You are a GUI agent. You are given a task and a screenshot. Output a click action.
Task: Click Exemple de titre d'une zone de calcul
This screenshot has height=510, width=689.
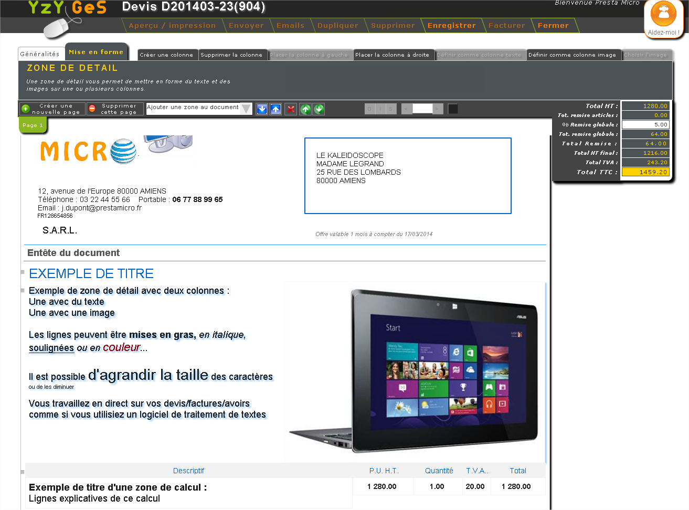tap(118, 487)
